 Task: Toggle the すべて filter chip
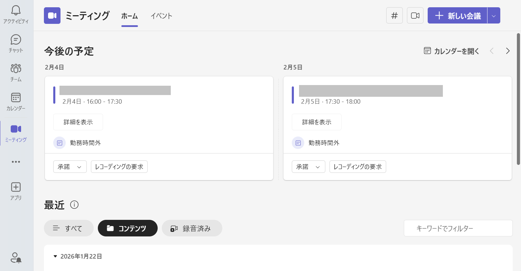point(68,228)
